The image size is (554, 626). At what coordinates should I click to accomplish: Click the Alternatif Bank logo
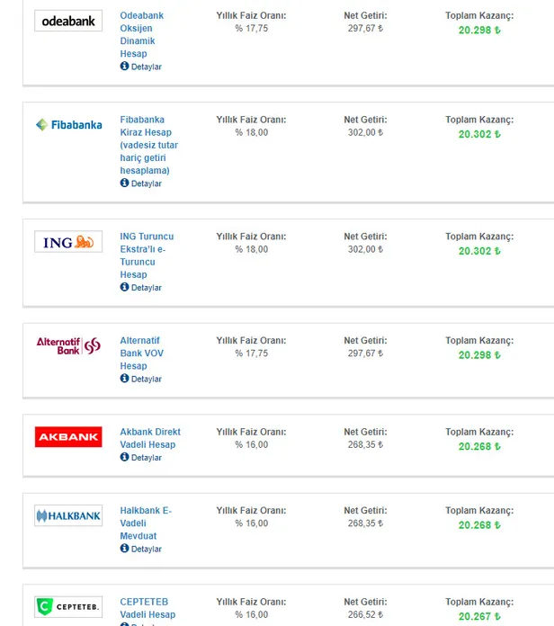coord(68,345)
